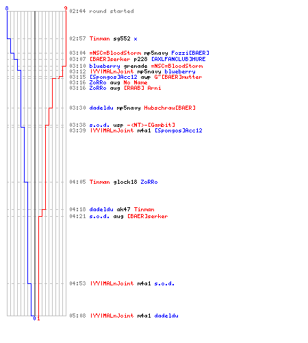Click the 04:18 ak47 kill timestamp
Image resolution: width=308 pixels, height=343 pixels.
click(x=77, y=209)
